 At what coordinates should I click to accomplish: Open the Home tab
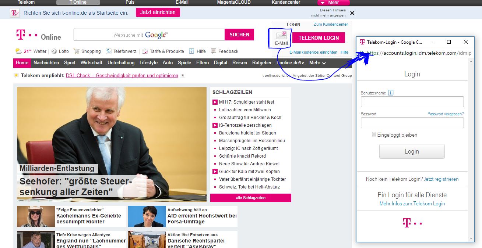pyautogui.click(x=22, y=63)
